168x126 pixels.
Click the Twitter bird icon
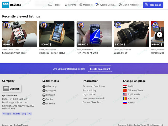pyautogui.click(x=44, y=99)
